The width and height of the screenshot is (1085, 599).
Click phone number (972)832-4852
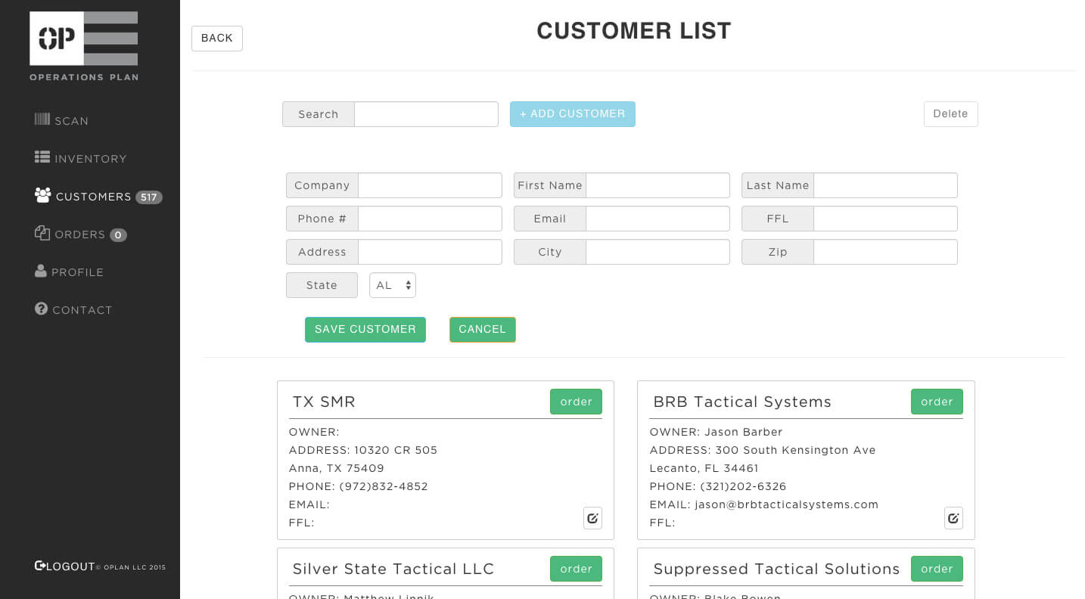pyautogui.click(x=384, y=486)
